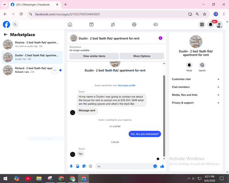The width and height of the screenshot is (229, 183).
Task: Open Chrome three-dot menu
Action: coord(224,14)
